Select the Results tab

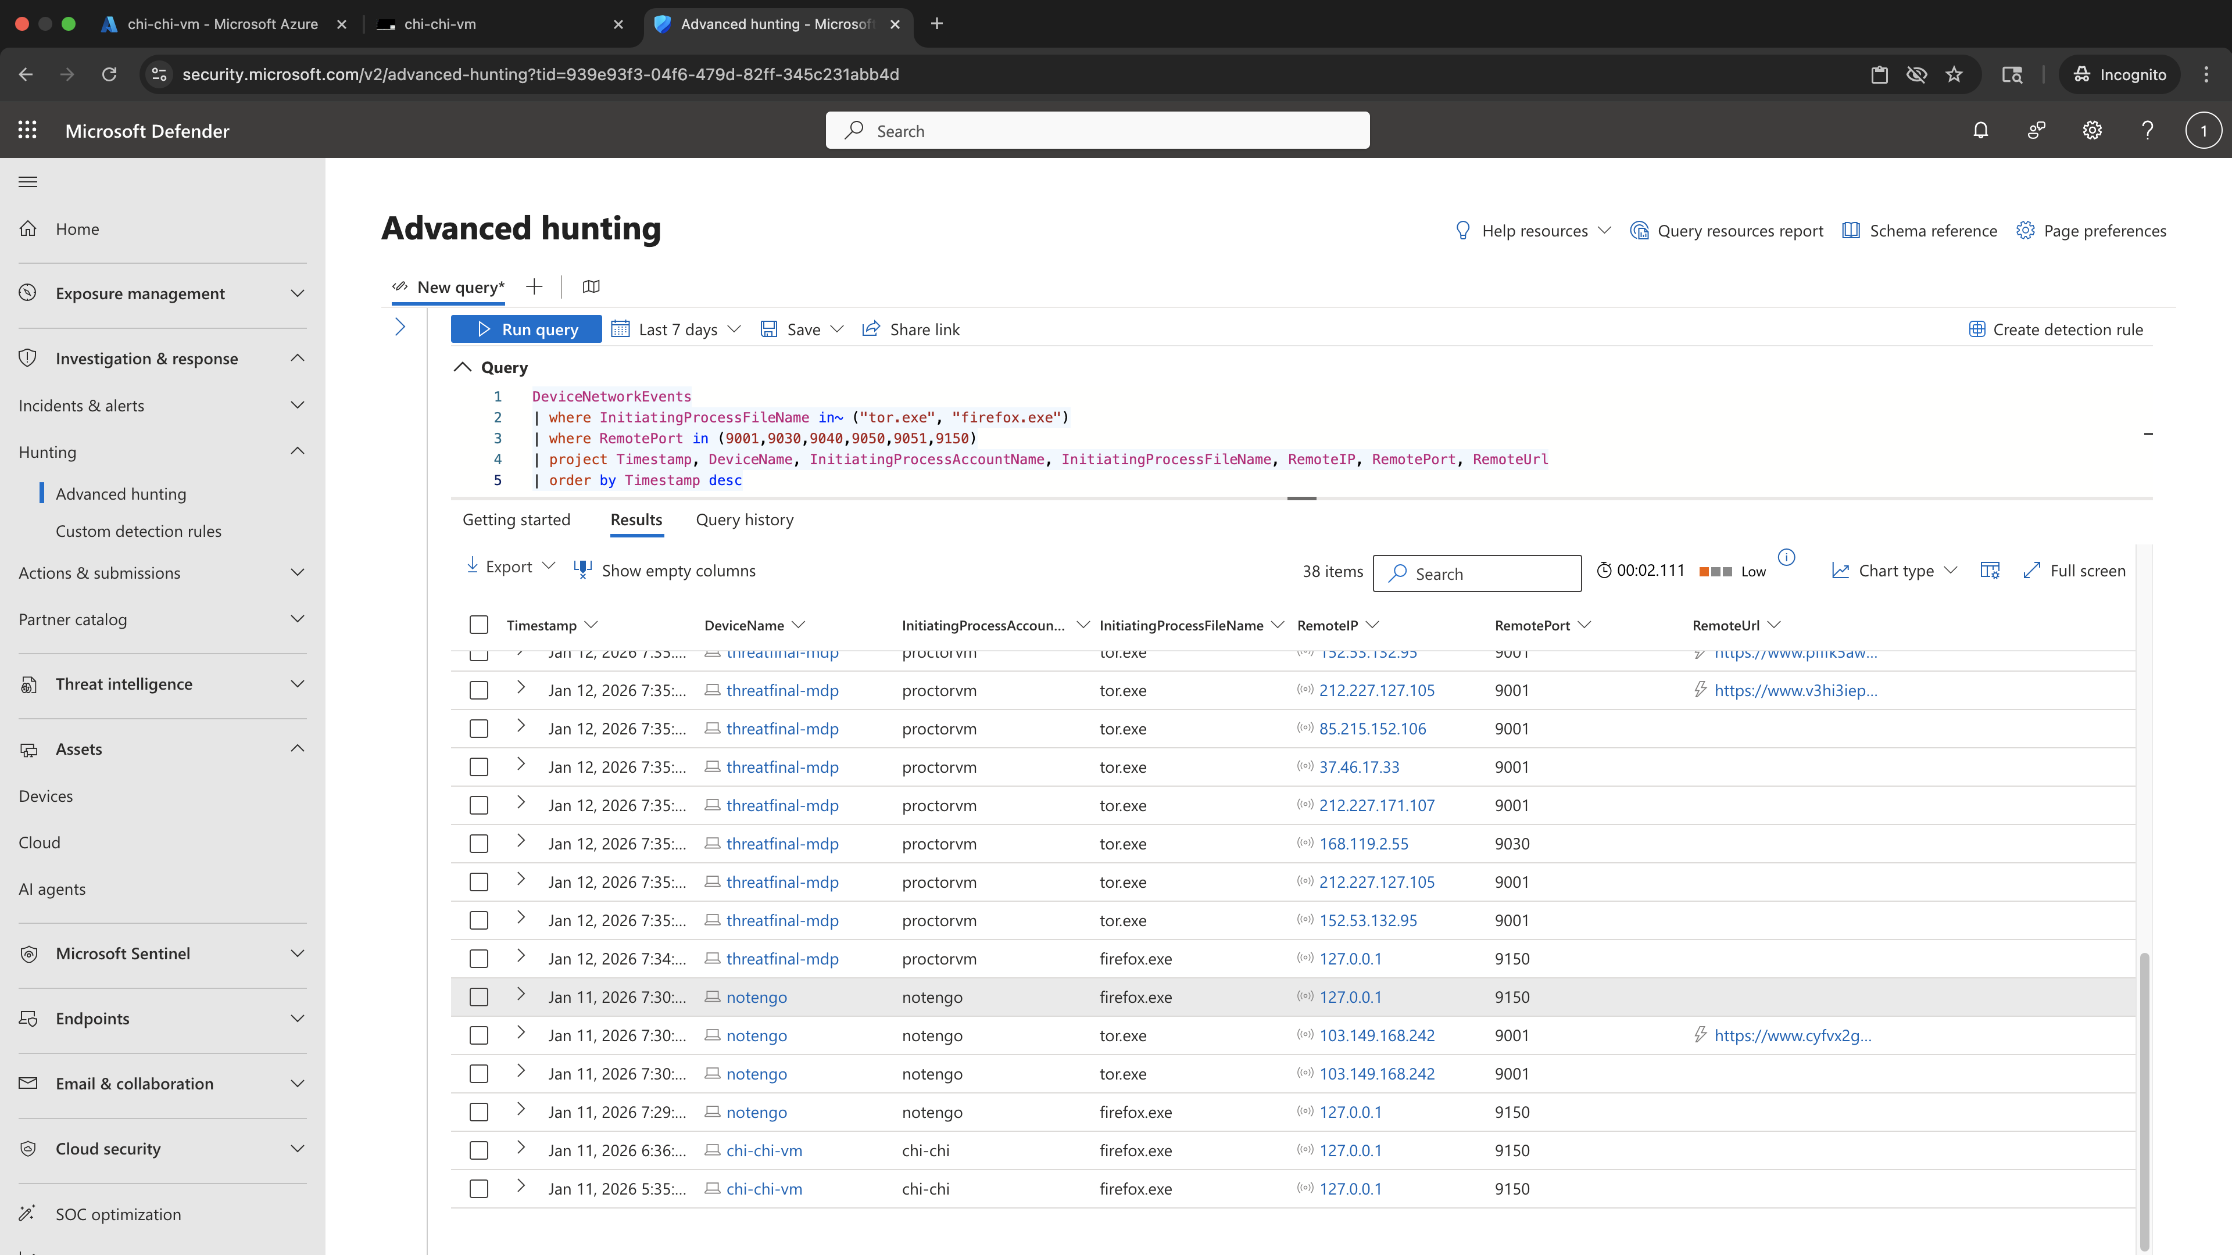636,519
